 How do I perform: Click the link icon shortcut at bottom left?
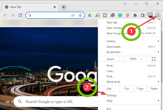coord(7,102)
